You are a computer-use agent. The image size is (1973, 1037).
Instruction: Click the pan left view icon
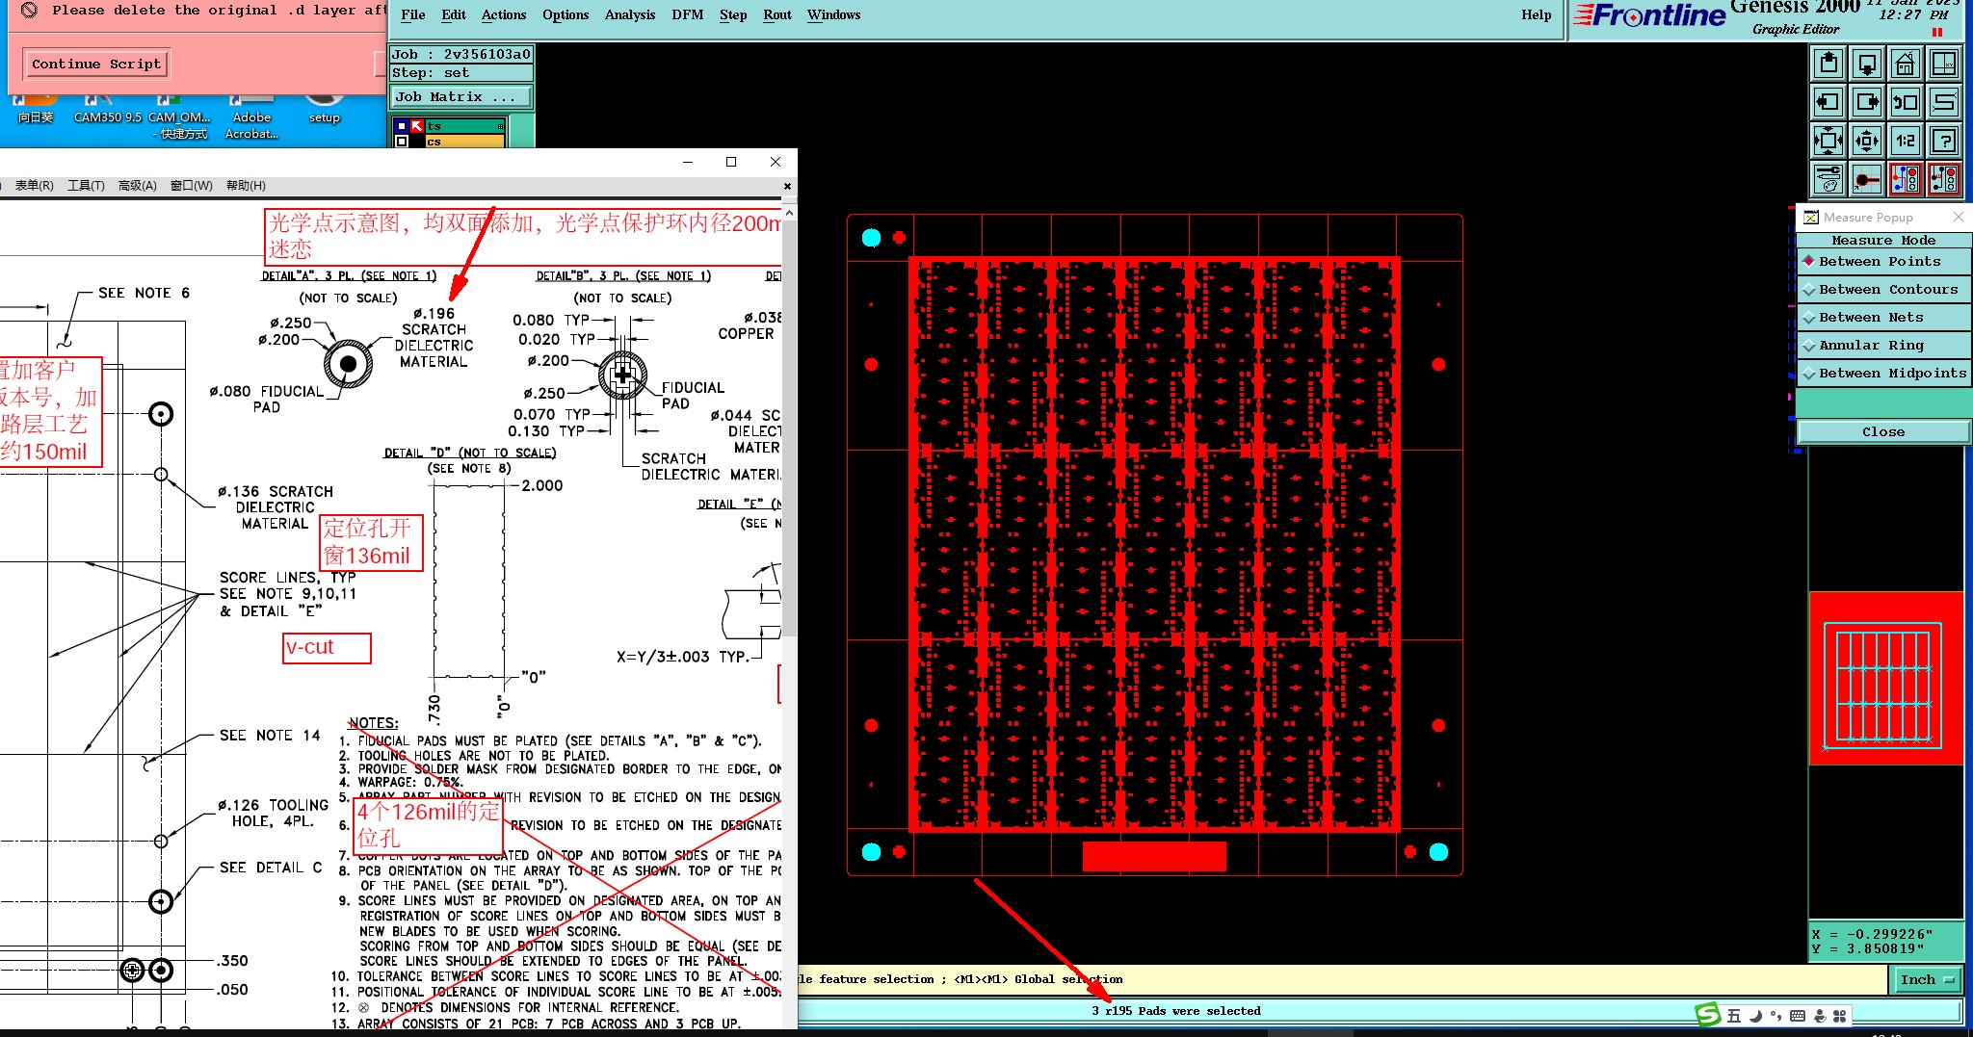coord(1828,102)
